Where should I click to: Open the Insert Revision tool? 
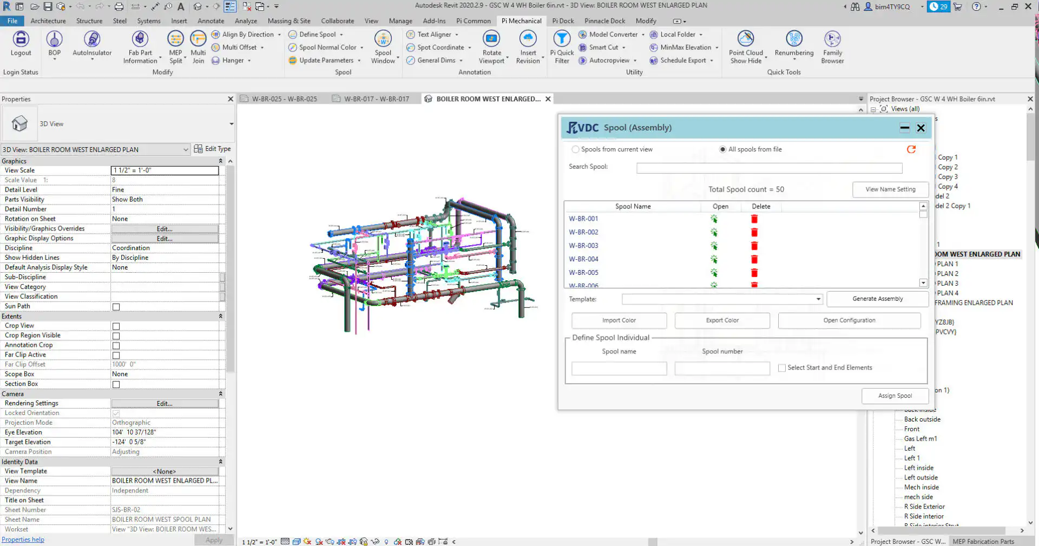(528, 47)
